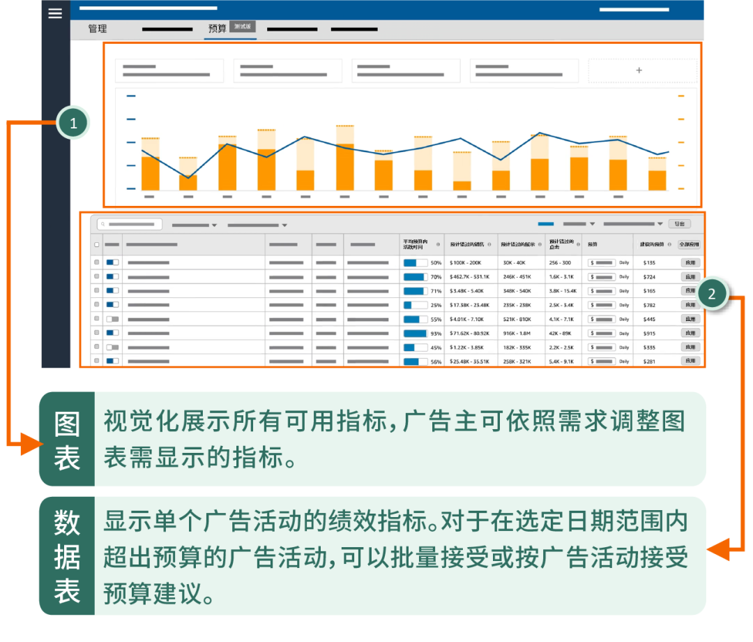Tick the checkbox in the $782 row
The image size is (753, 642).
click(96, 305)
